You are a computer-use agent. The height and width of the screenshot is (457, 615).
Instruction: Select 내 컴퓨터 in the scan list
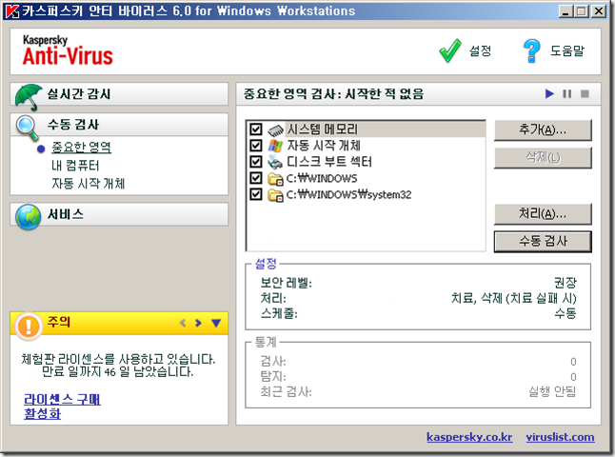point(75,166)
